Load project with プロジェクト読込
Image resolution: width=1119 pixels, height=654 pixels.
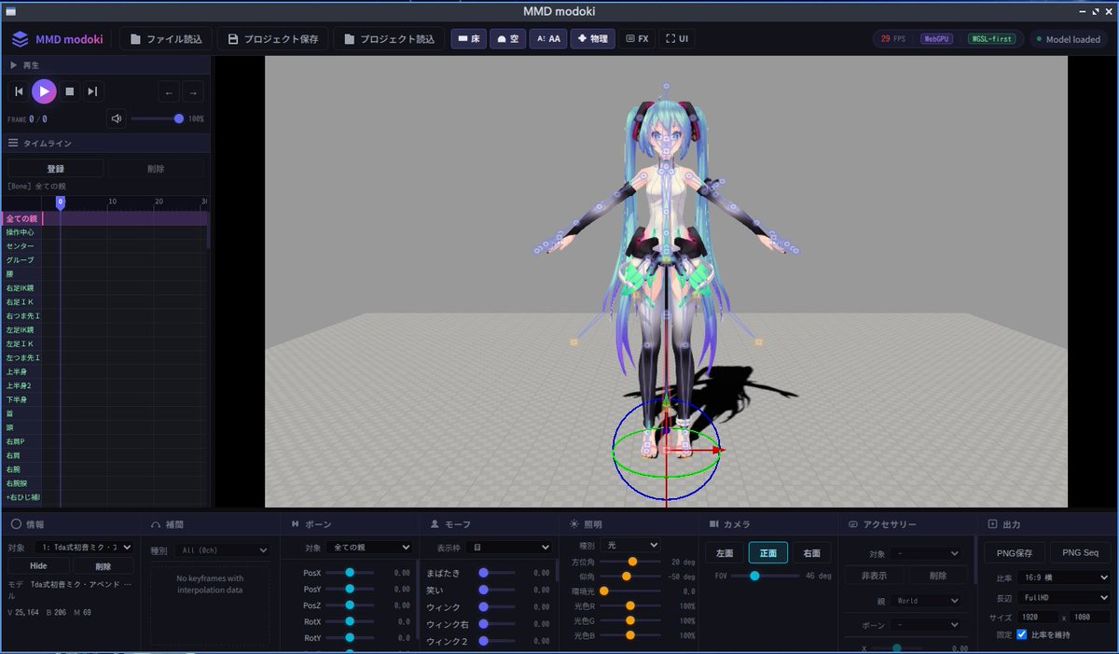[x=389, y=39]
